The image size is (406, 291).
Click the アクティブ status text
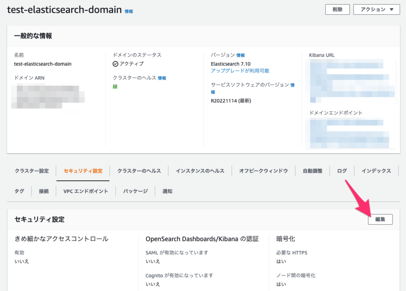click(x=132, y=64)
